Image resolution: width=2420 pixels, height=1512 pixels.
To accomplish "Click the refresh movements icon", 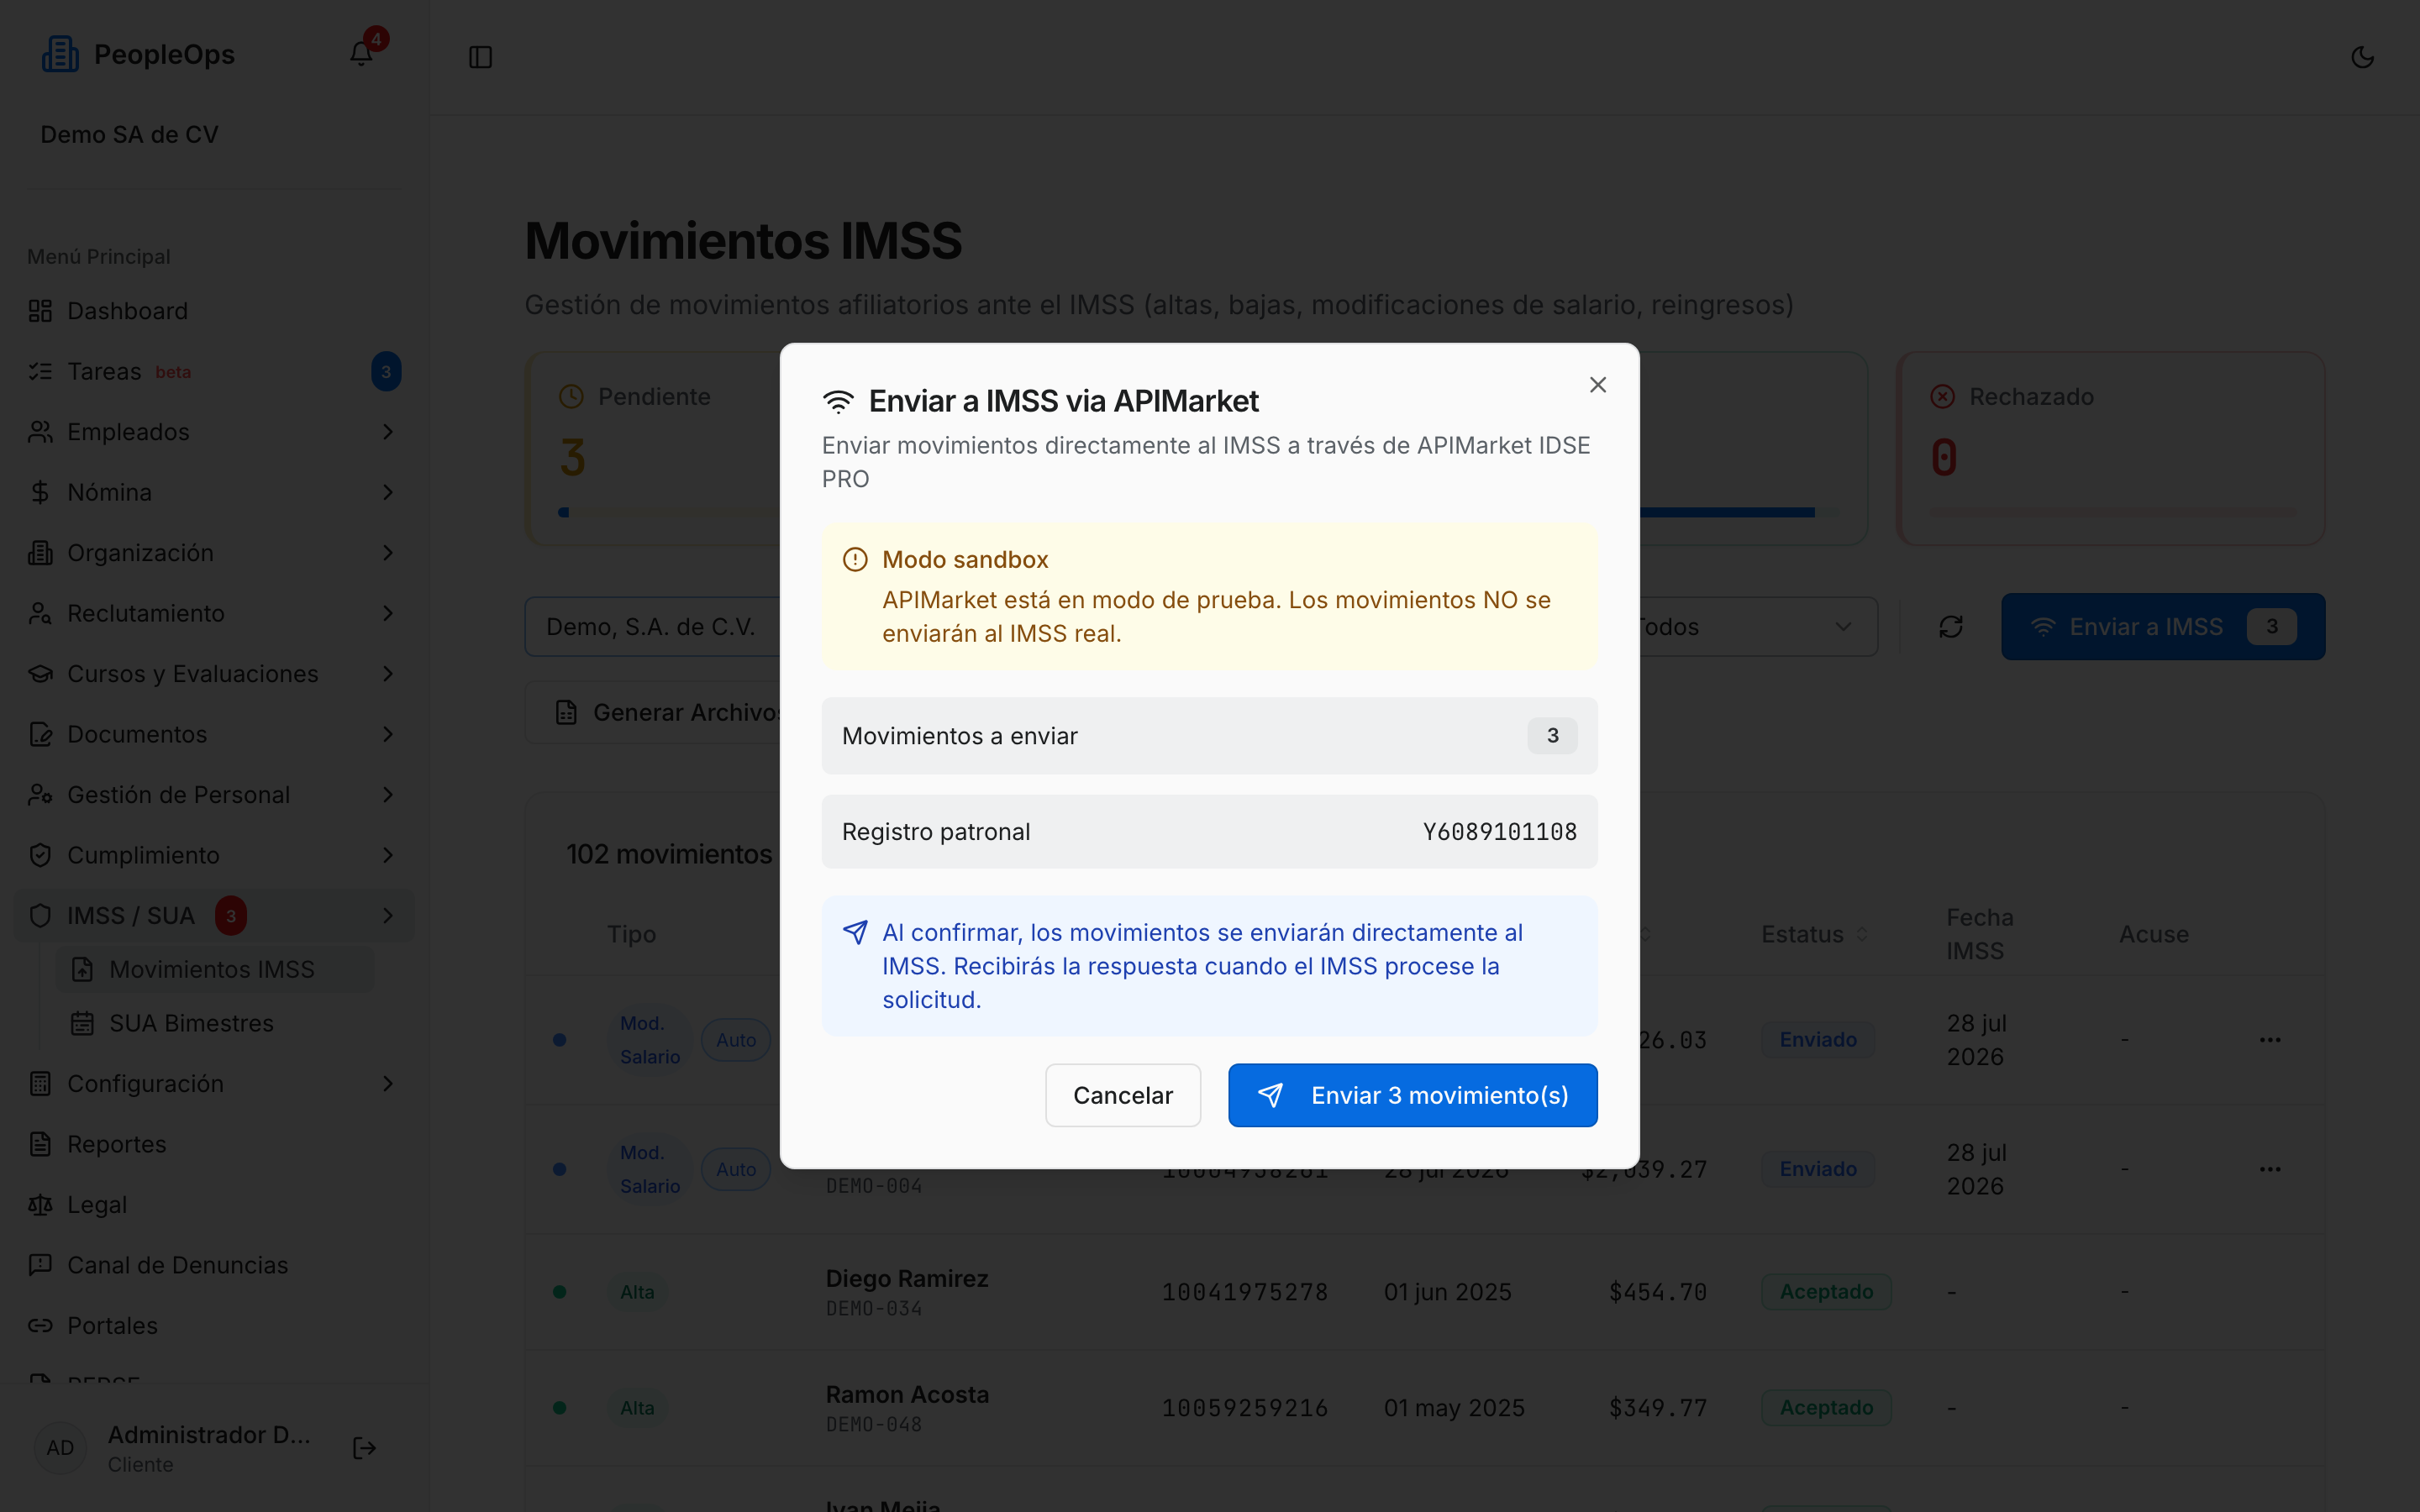I will pyautogui.click(x=1951, y=627).
